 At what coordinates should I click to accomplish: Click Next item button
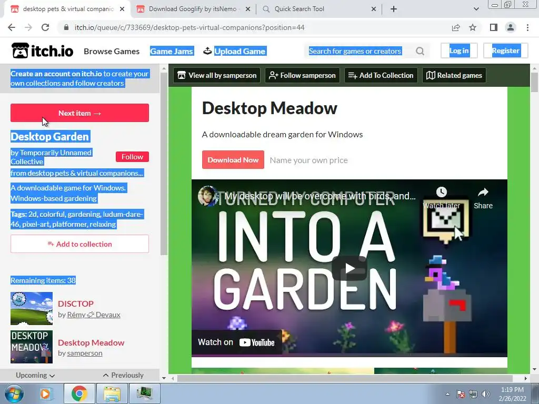click(x=80, y=113)
